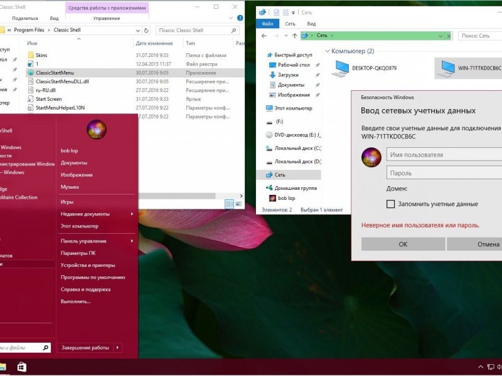Click the search magnifier in Classic Shell window
The width and height of the screenshot is (502, 376).
pyautogui.click(x=233, y=30)
